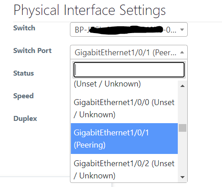Select the highlighted GigabitEthernet1/0/1 (Peering) option
The image size is (222, 187).
(x=124, y=139)
